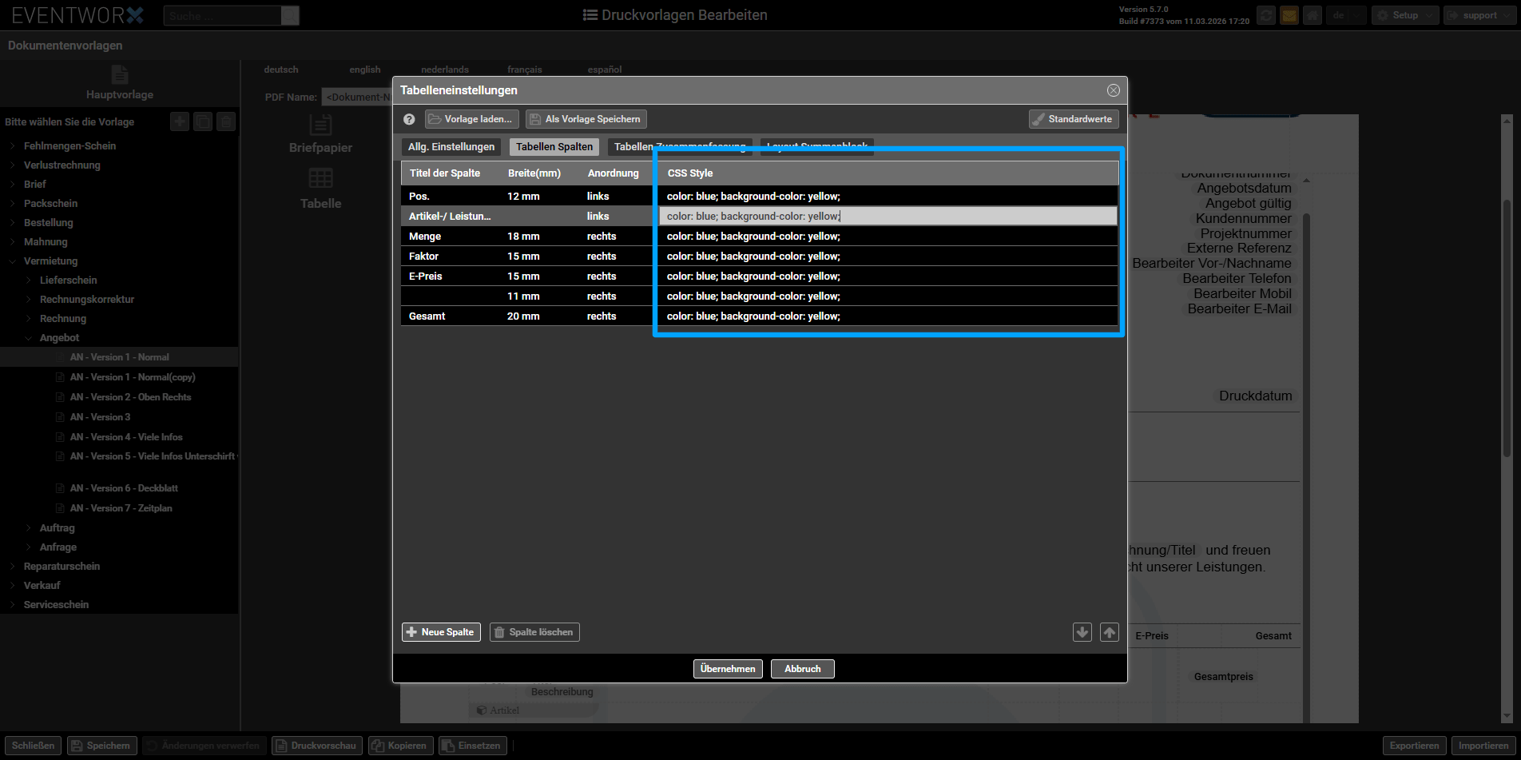The image size is (1521, 760).
Task: Close the Tabelleneinstellungen dialog
Action: pyautogui.click(x=1113, y=90)
